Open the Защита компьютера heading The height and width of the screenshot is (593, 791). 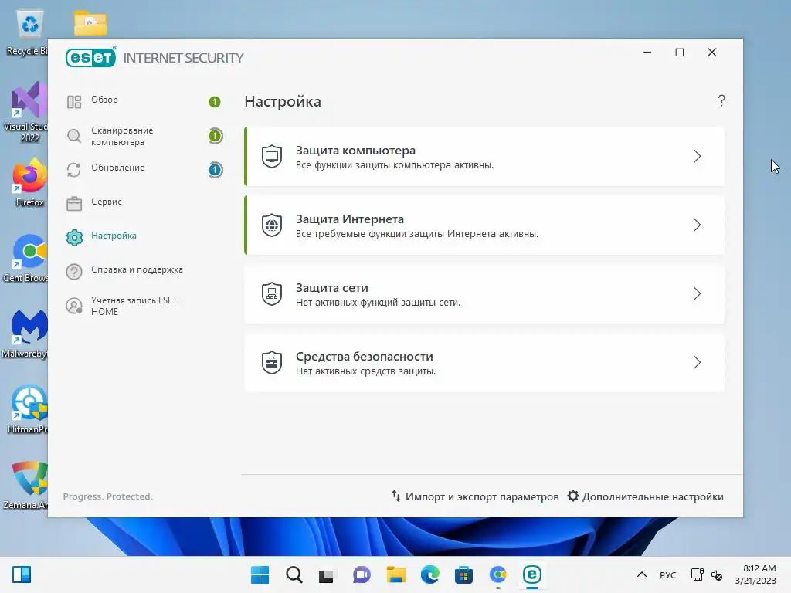pos(355,151)
